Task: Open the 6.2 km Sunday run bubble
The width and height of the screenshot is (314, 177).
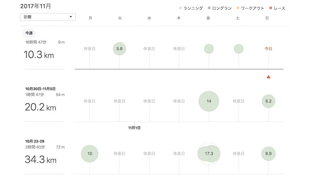Action: point(268,101)
